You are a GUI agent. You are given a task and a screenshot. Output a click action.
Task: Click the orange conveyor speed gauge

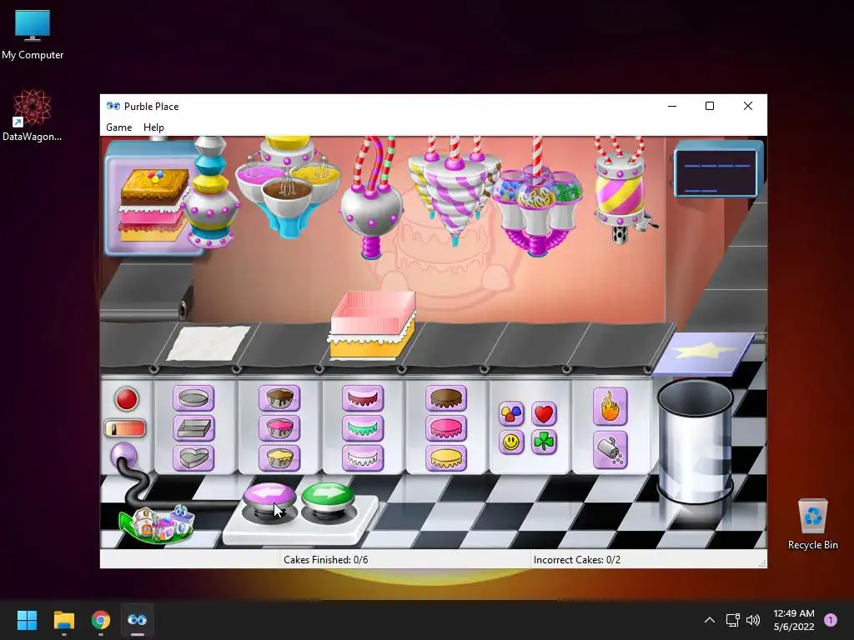tap(125, 429)
